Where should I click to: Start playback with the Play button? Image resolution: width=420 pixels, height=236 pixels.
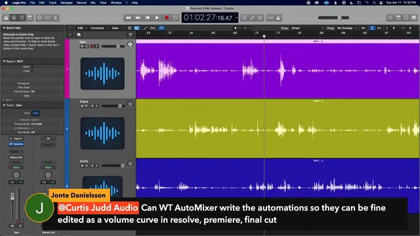click(157, 18)
